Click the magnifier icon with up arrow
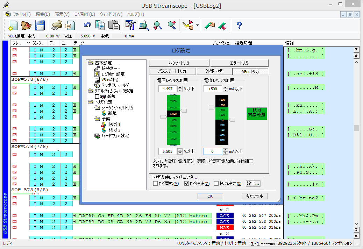 point(172,25)
